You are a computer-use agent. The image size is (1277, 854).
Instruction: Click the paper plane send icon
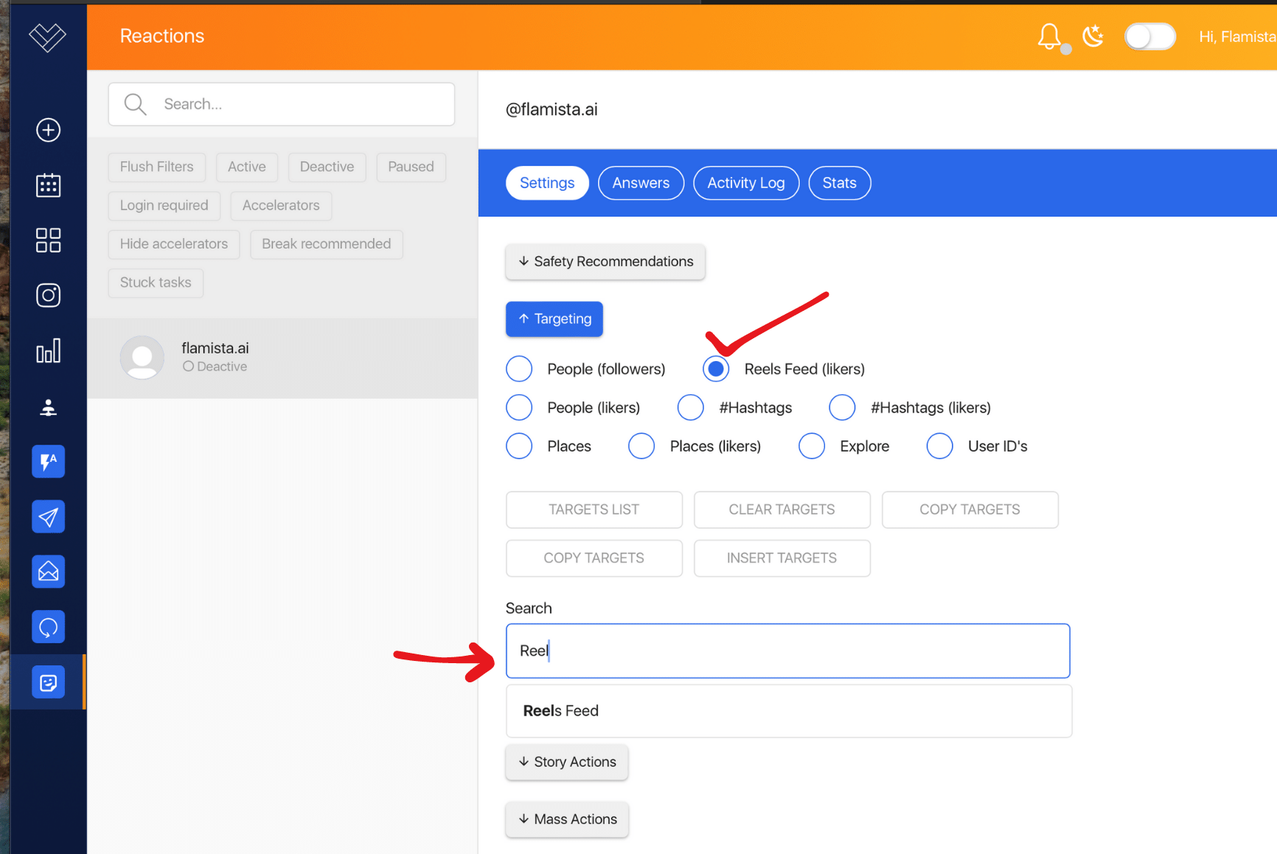pyautogui.click(x=49, y=517)
